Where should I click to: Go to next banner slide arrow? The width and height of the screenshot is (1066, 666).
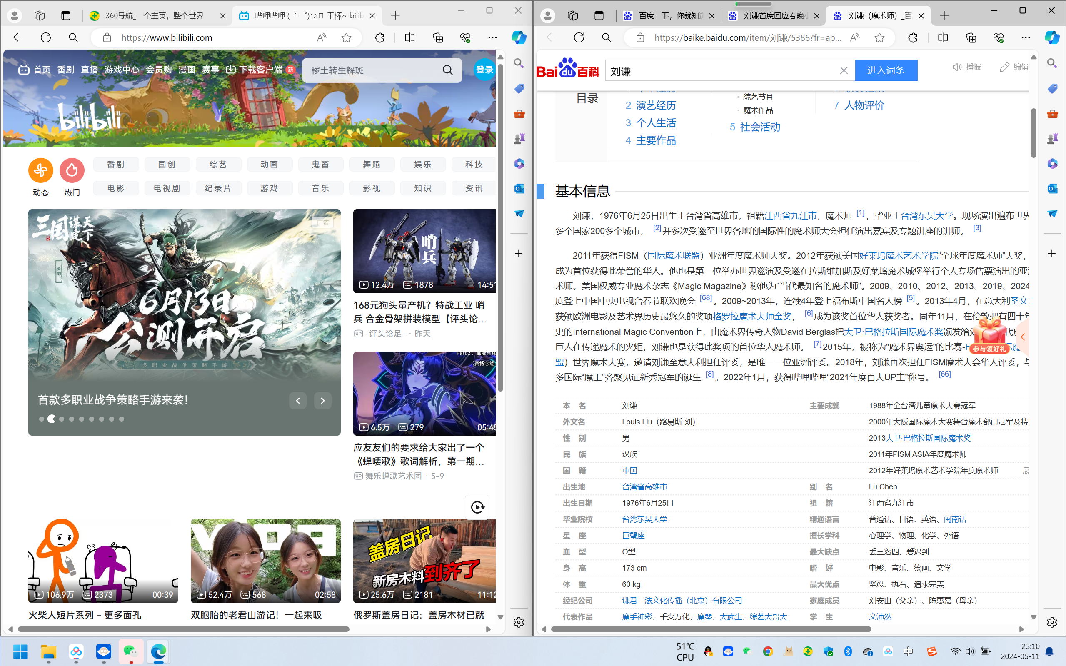click(x=322, y=400)
